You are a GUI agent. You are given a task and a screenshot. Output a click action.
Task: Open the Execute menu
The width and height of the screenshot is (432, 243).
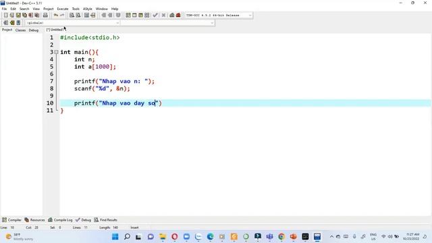[x=63, y=9]
